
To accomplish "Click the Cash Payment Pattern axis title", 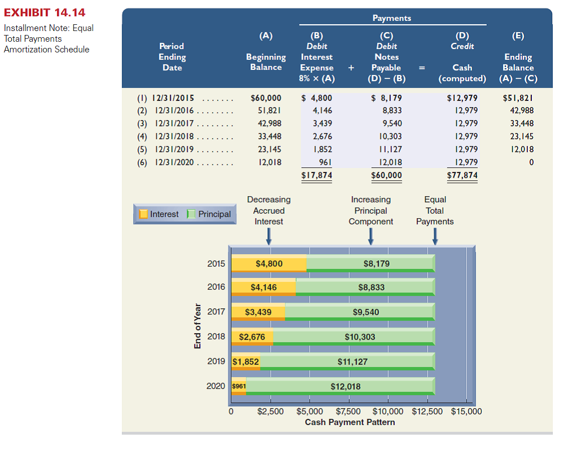I will (x=350, y=422).
